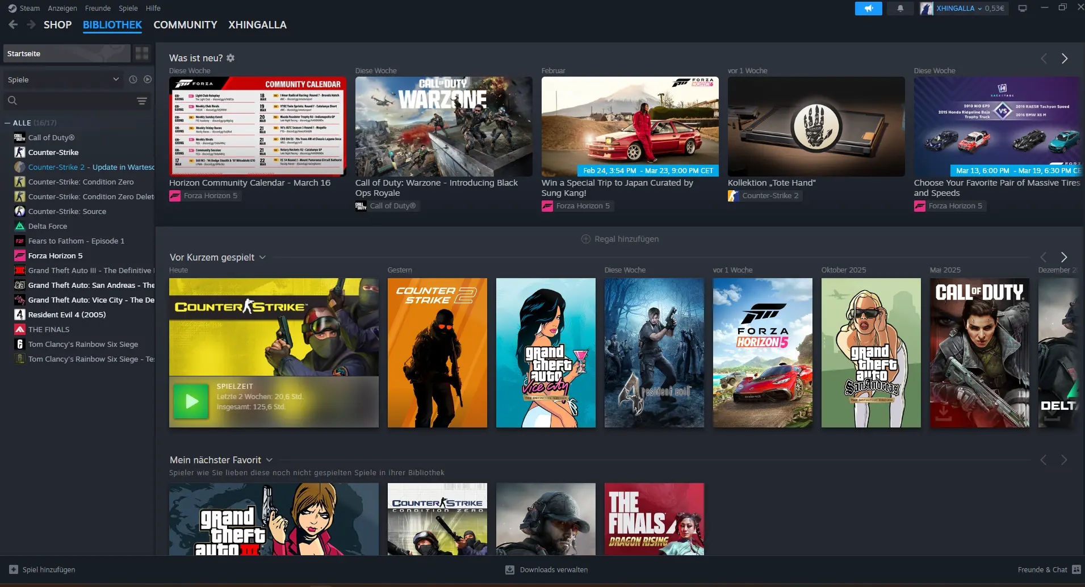Toggle show ready-to-play games icon
The width and height of the screenshot is (1085, 587).
[148, 79]
